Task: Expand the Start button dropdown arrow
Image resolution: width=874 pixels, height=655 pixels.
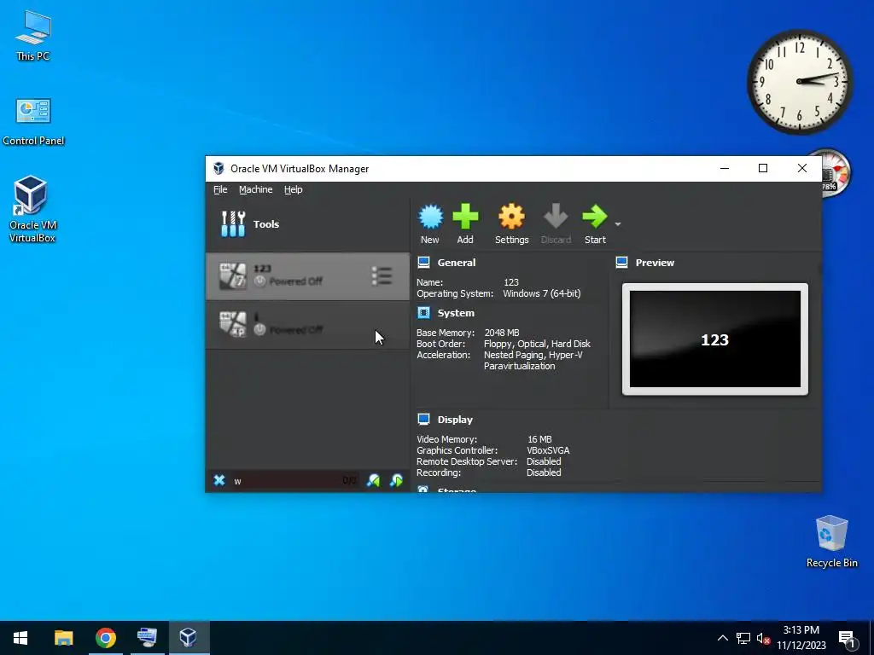Action: click(x=618, y=224)
